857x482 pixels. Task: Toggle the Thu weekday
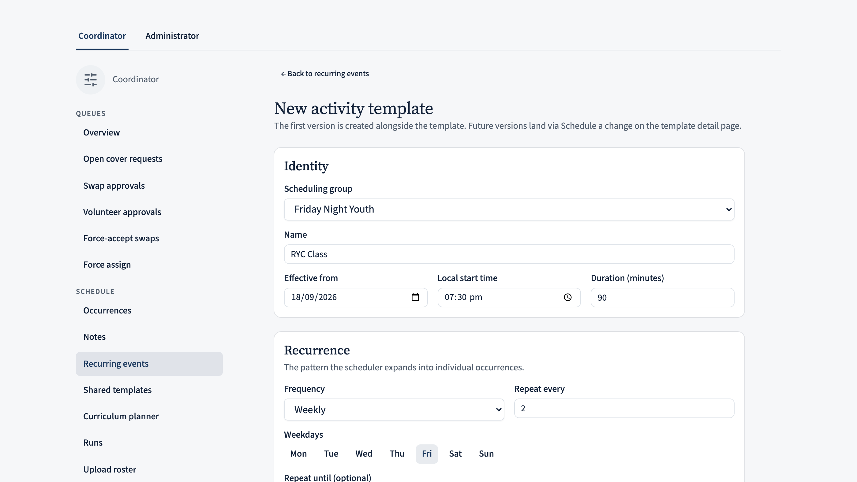[x=397, y=454]
